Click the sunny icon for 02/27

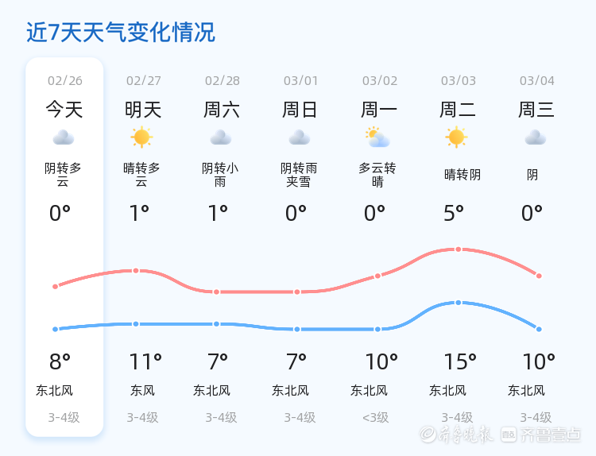point(142,137)
